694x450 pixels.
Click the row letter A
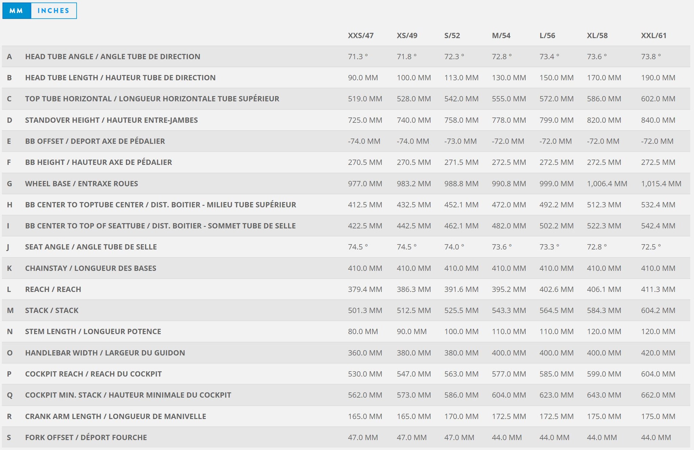click(x=9, y=57)
